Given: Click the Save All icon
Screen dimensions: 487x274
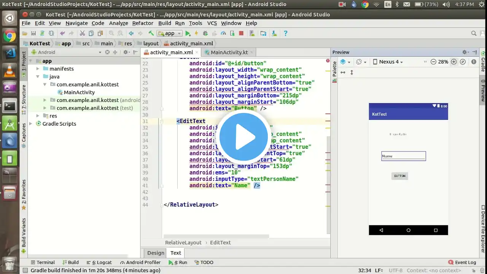Looking at the screenshot, I should coord(33,33).
